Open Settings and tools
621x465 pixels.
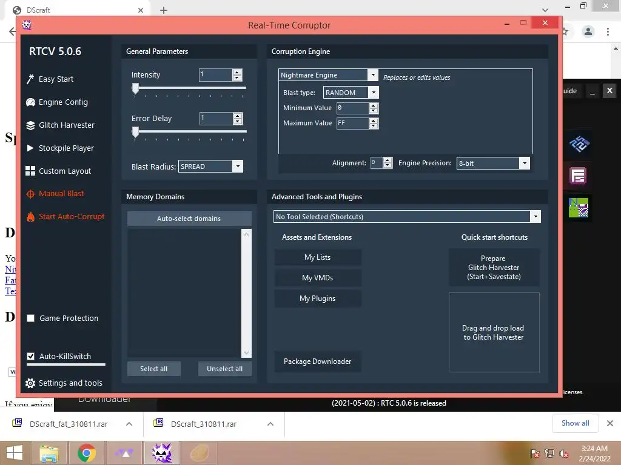(x=70, y=383)
